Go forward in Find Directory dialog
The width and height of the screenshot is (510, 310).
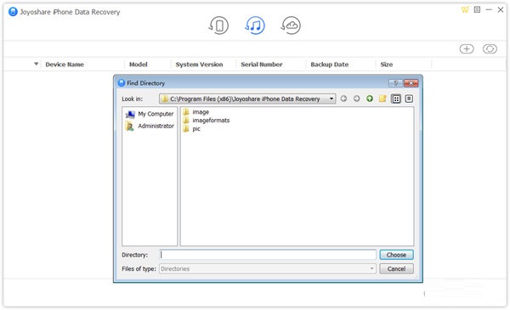[x=356, y=99]
